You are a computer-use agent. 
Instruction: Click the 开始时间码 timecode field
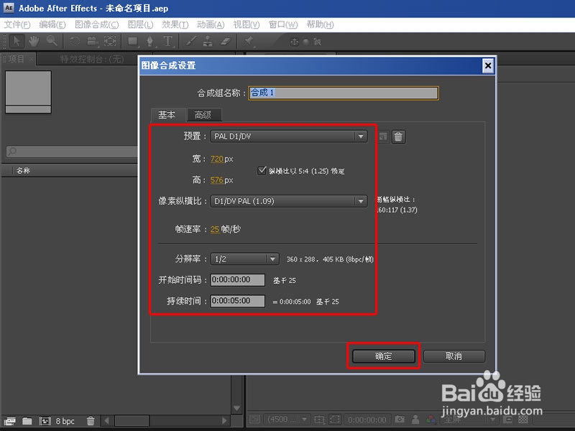pos(238,280)
